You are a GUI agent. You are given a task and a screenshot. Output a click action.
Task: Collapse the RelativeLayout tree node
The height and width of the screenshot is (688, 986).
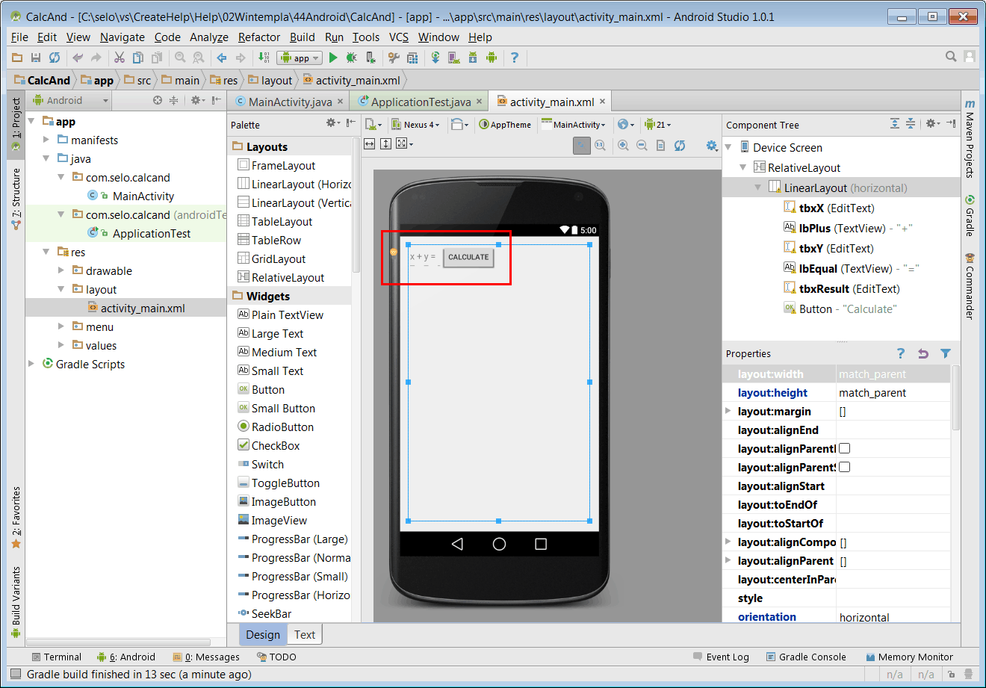point(743,167)
